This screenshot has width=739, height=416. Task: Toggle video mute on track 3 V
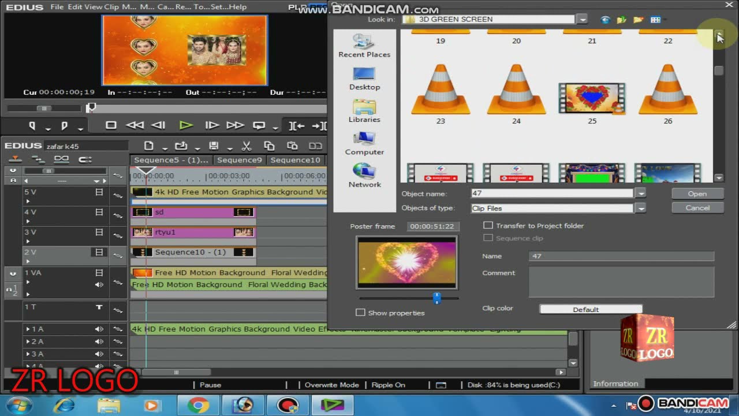(x=99, y=232)
